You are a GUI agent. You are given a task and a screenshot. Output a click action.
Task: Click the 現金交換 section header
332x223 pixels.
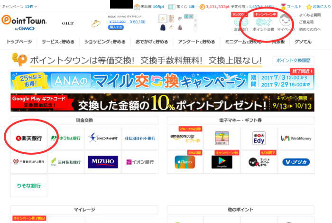[x=84, y=121]
